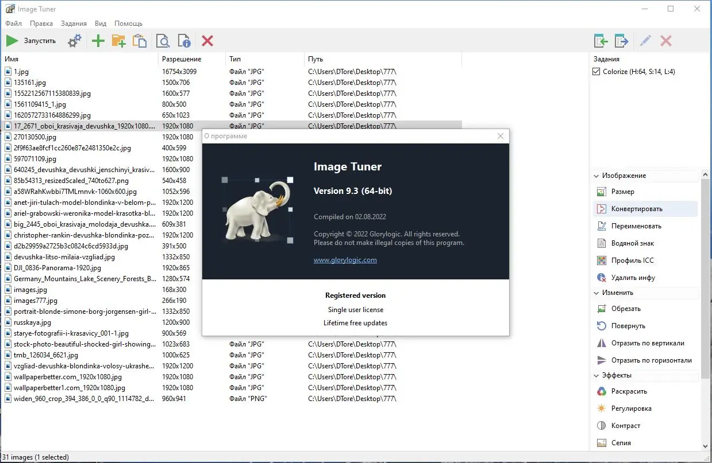
Task: Add images using the green plus icon
Action: (98, 41)
